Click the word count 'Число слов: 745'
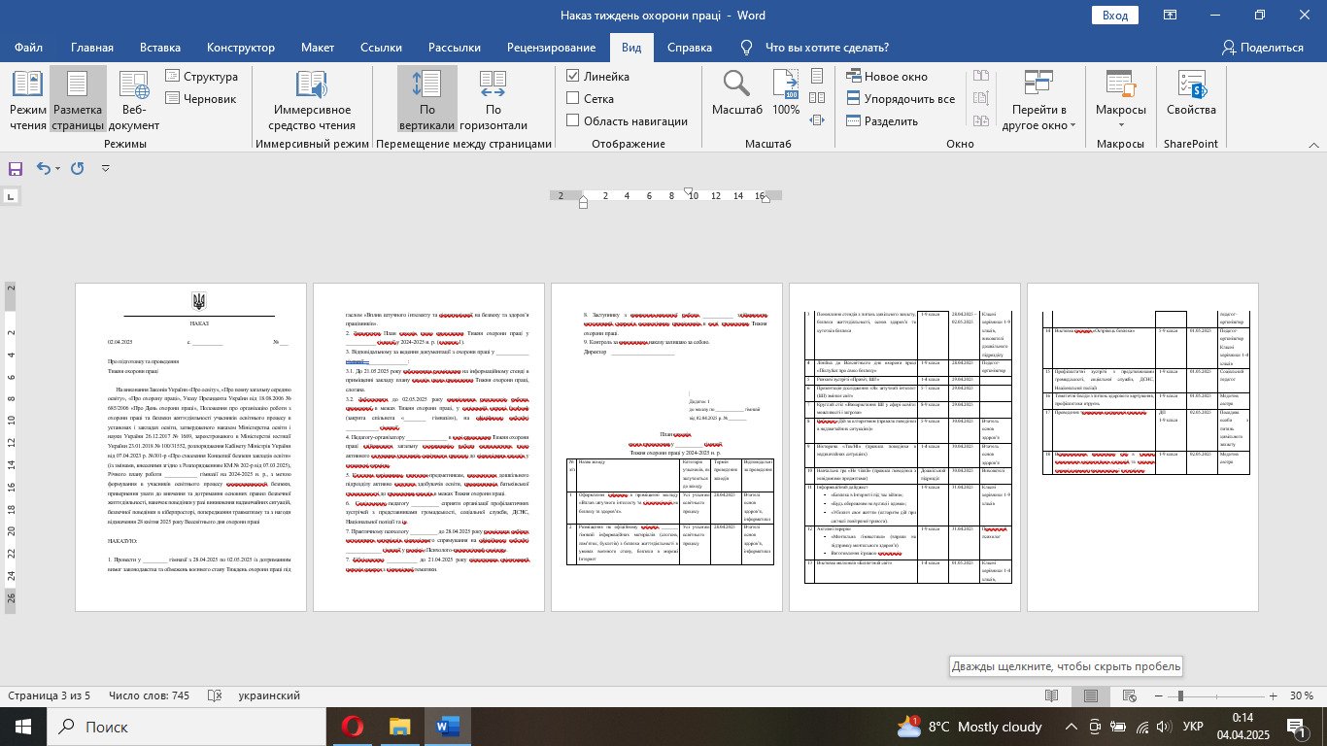 pos(150,696)
